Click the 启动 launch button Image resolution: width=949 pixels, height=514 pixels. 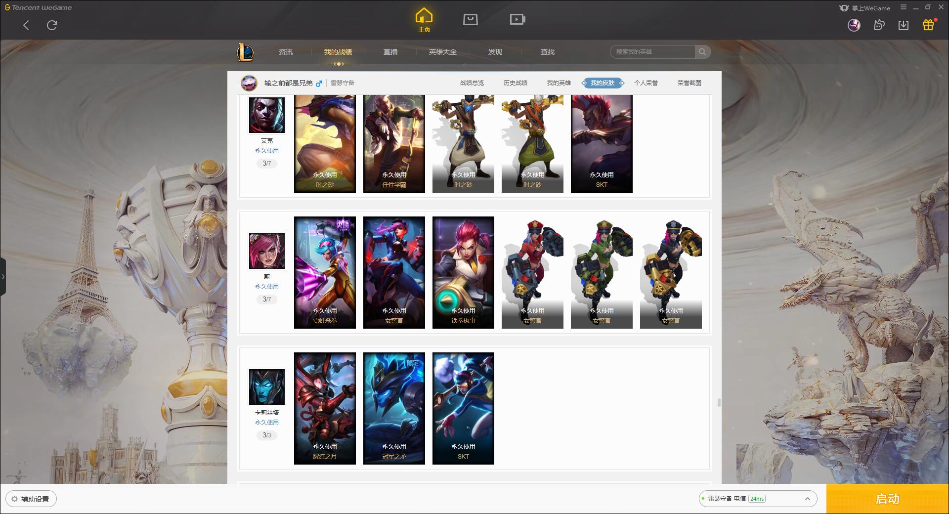tap(888, 499)
